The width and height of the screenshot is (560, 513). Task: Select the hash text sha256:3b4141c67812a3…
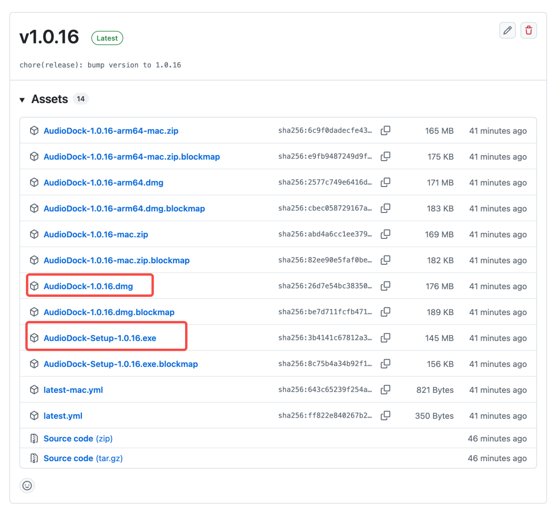point(325,338)
